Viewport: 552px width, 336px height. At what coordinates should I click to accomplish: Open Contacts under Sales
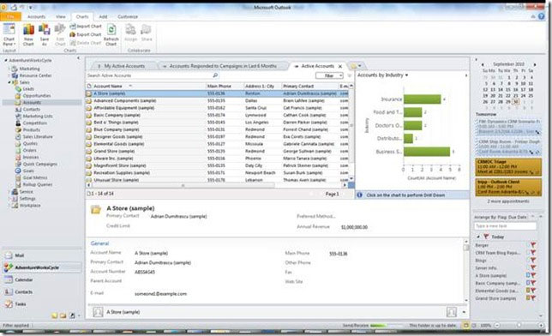click(x=31, y=110)
